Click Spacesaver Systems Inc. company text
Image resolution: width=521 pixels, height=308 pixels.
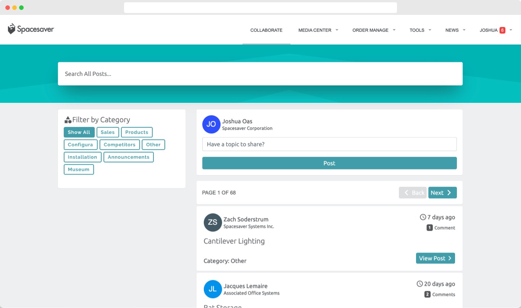pos(249,227)
